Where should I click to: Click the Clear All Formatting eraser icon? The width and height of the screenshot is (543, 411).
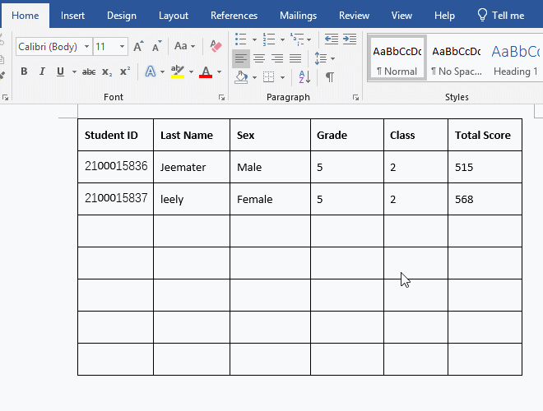point(216,46)
